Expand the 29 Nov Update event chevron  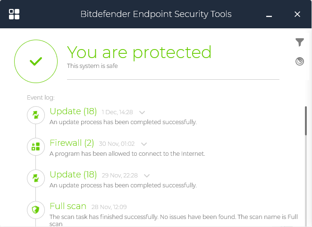tap(147, 176)
